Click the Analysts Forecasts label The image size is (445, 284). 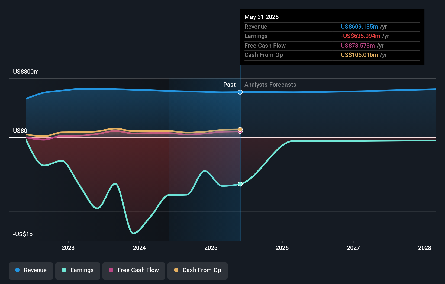pos(270,85)
